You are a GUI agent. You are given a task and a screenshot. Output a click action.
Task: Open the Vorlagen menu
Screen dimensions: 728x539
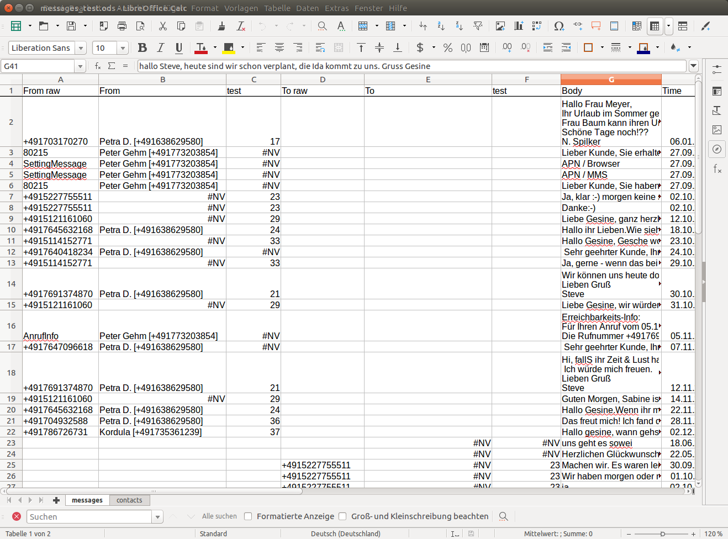point(241,8)
